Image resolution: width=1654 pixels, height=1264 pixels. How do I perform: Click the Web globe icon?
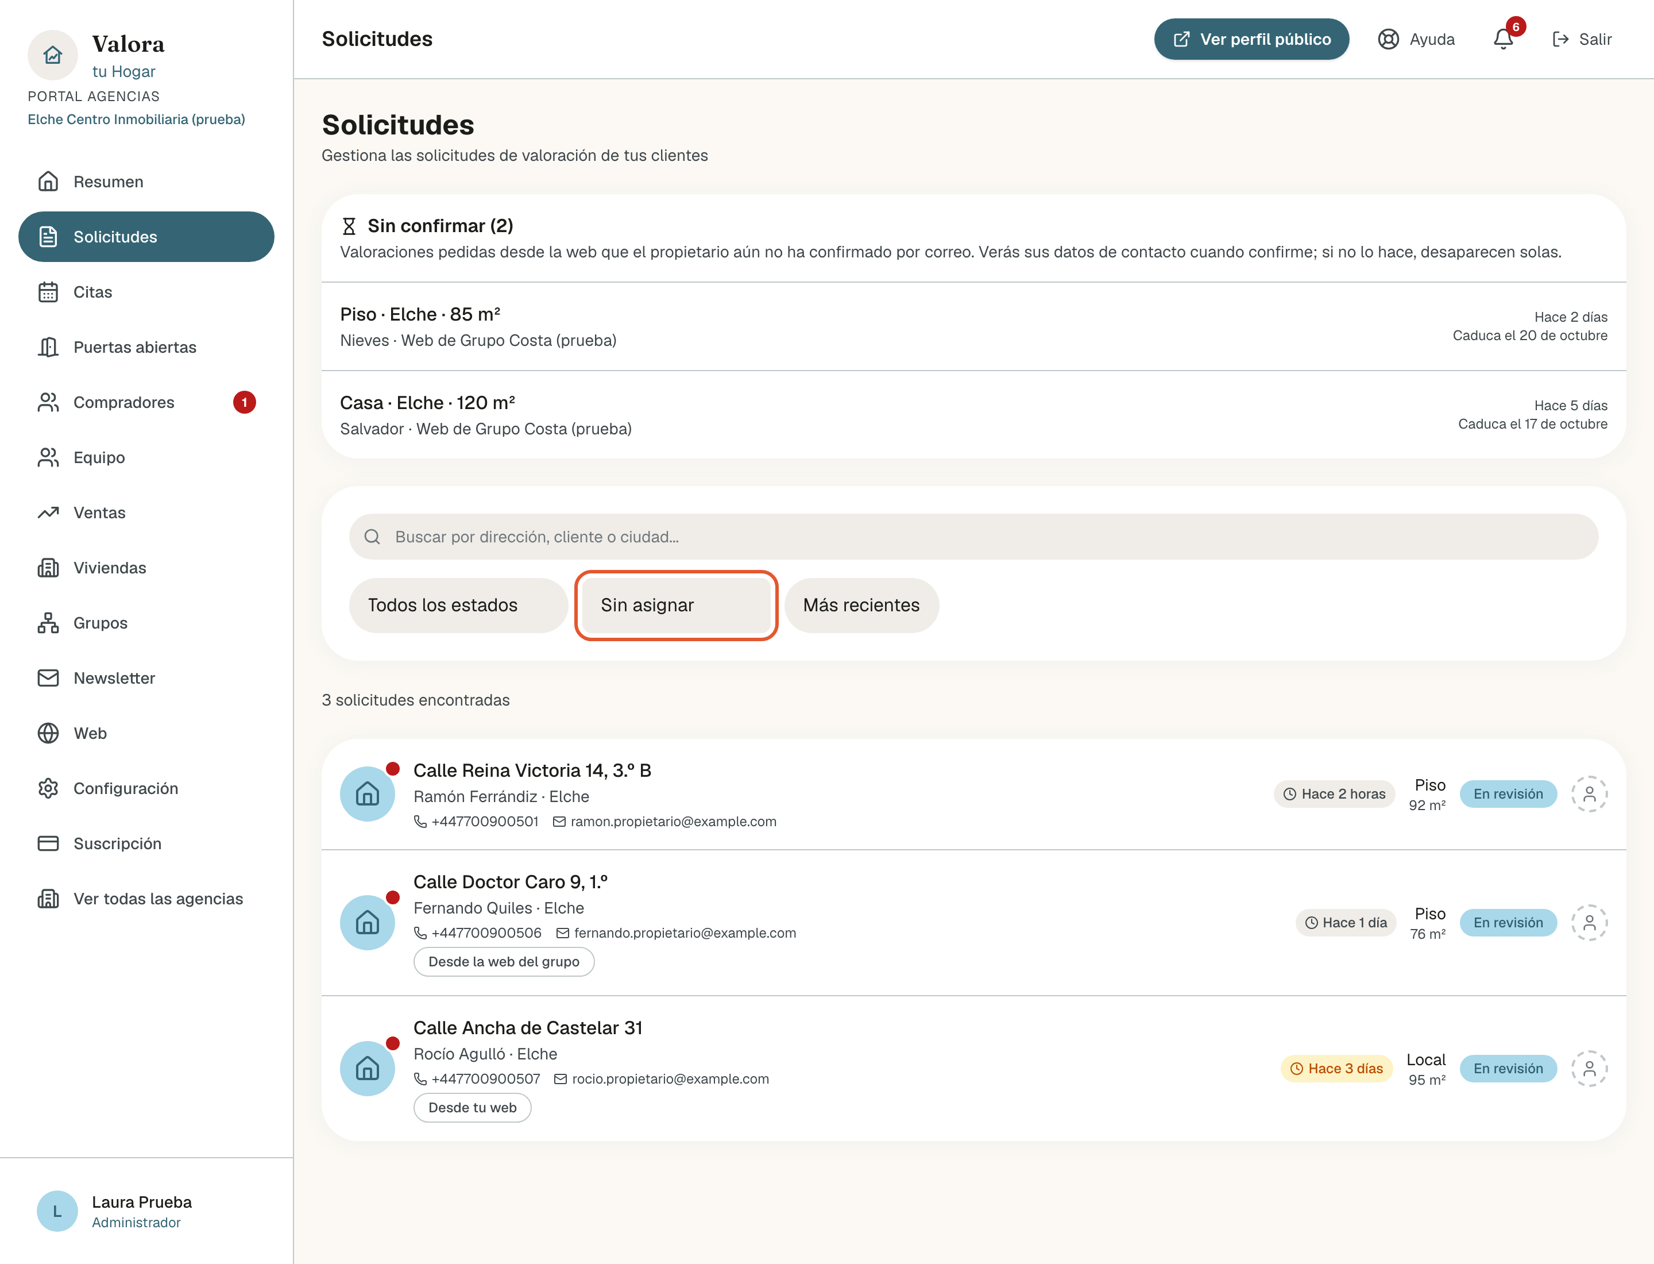[x=48, y=734]
